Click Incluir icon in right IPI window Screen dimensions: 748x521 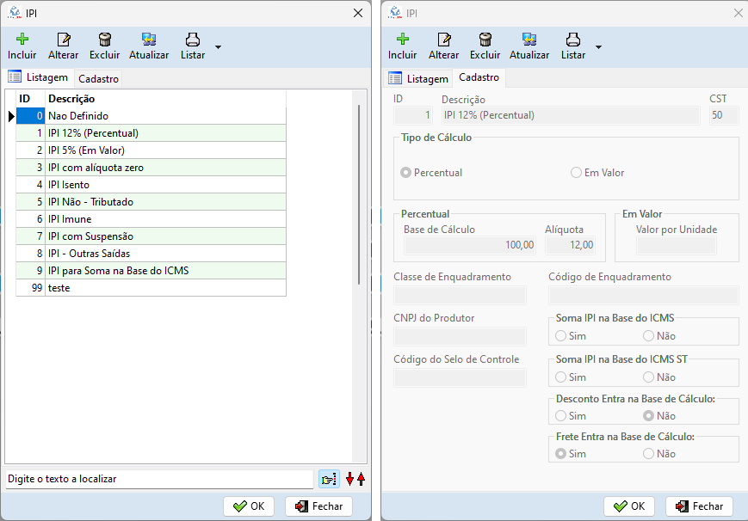tap(403, 39)
